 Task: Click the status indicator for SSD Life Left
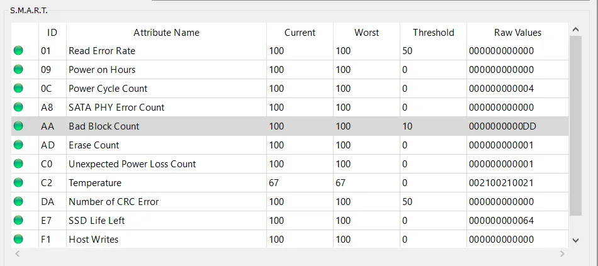pyautogui.click(x=18, y=221)
